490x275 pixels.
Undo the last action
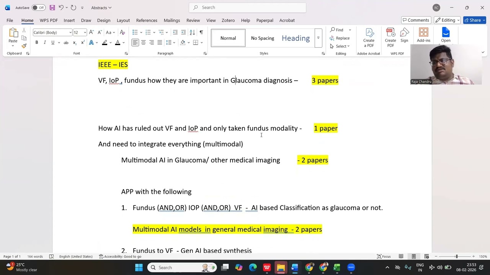61,8
